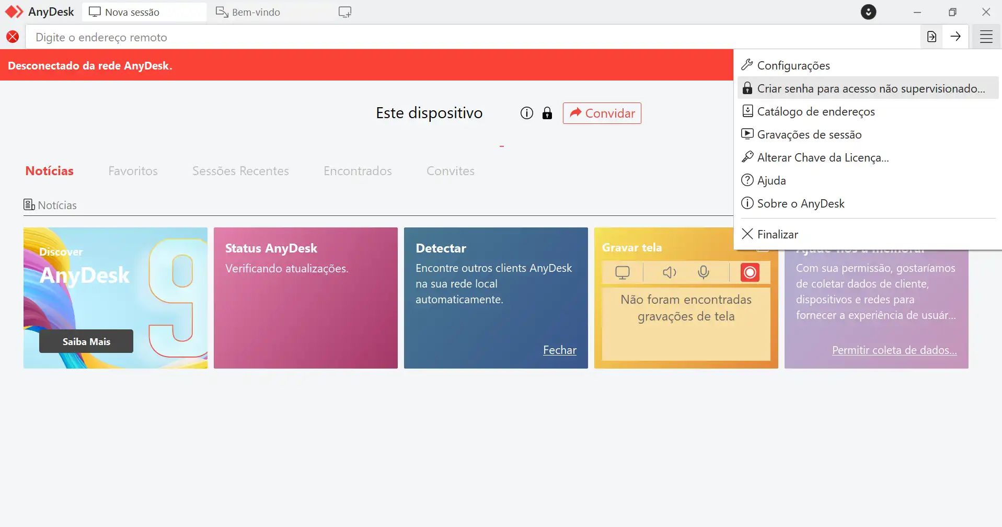Image resolution: width=1002 pixels, height=527 pixels.
Task: Open Catálogo de endereços menu item
Action: click(x=868, y=111)
